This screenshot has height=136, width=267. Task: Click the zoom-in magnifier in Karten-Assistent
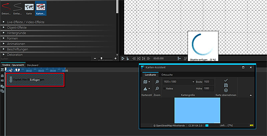157,82
